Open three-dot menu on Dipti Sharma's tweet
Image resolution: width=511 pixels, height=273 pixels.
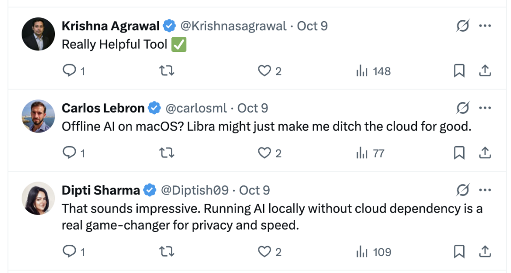click(485, 190)
